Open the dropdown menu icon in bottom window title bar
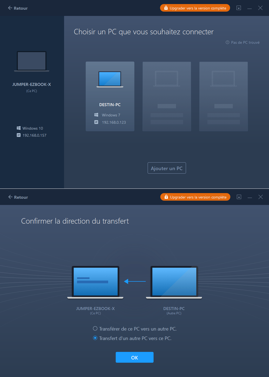 pos(239,197)
